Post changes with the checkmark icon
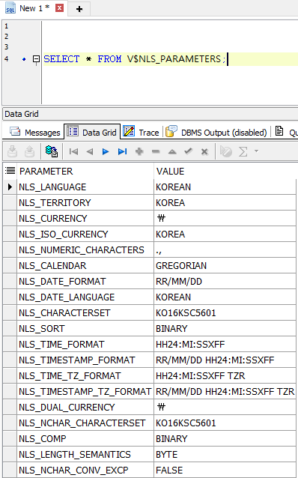298x478 pixels. [188, 151]
